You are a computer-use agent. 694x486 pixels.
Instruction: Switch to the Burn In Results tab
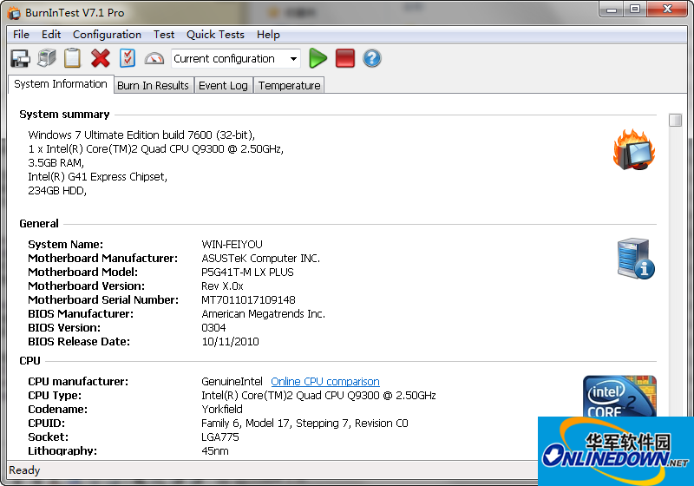pyautogui.click(x=154, y=85)
